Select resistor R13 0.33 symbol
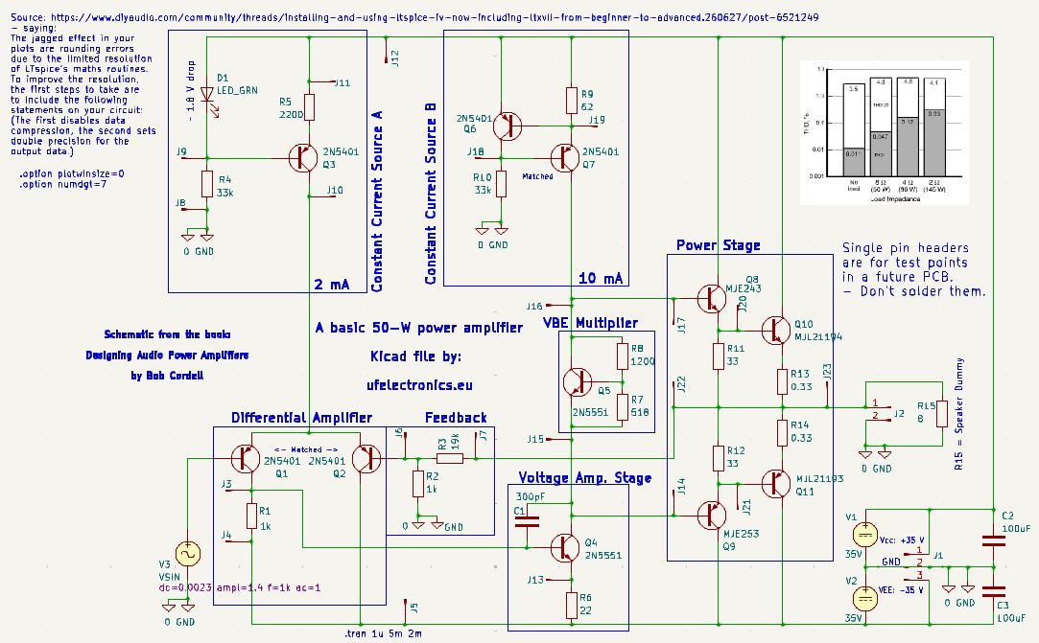The image size is (1039, 643). [x=783, y=380]
